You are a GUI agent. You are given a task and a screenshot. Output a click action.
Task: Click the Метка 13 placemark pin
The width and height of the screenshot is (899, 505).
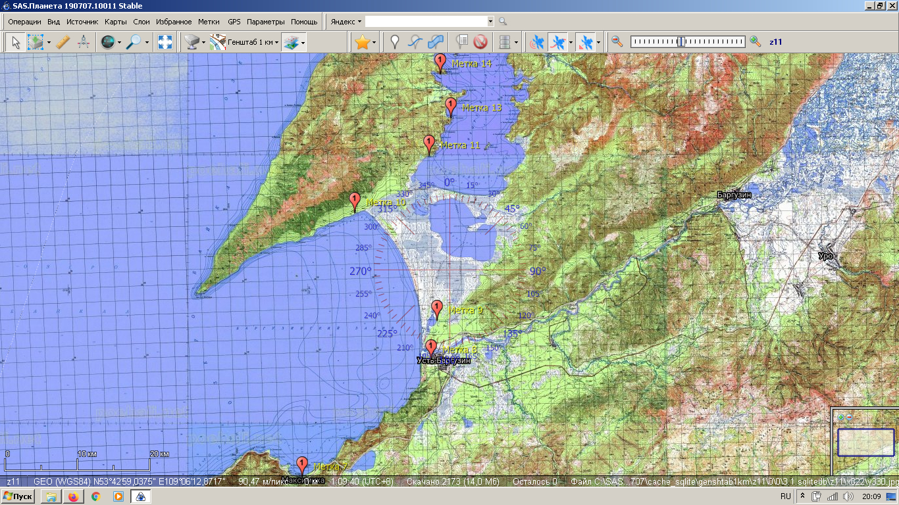click(451, 107)
